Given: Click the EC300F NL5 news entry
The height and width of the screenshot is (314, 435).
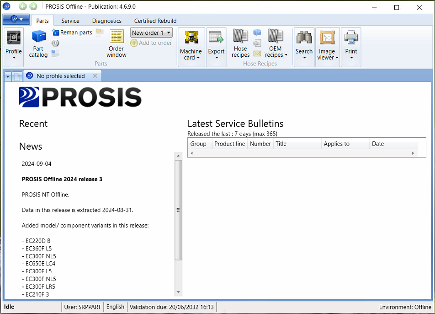Looking at the screenshot, I should [39, 279].
